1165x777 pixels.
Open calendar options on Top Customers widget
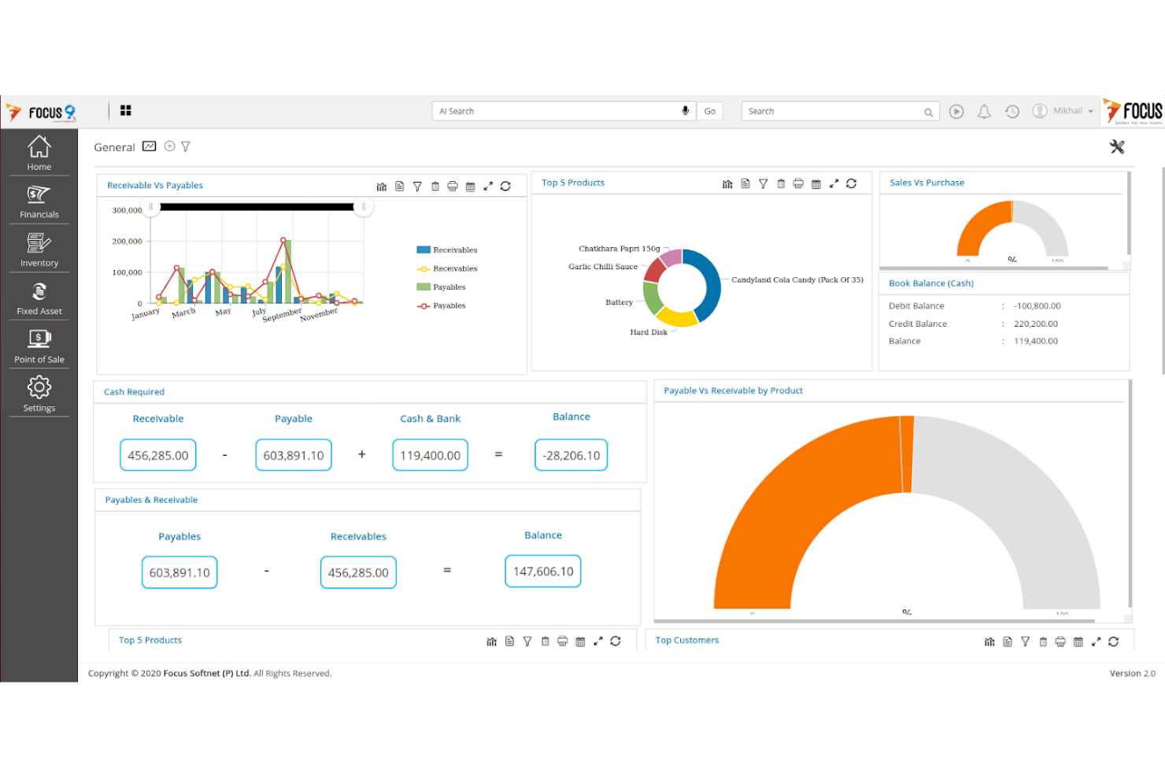[1078, 641]
